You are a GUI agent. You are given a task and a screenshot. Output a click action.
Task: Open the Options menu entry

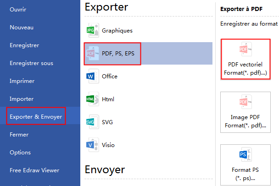click(x=20, y=152)
